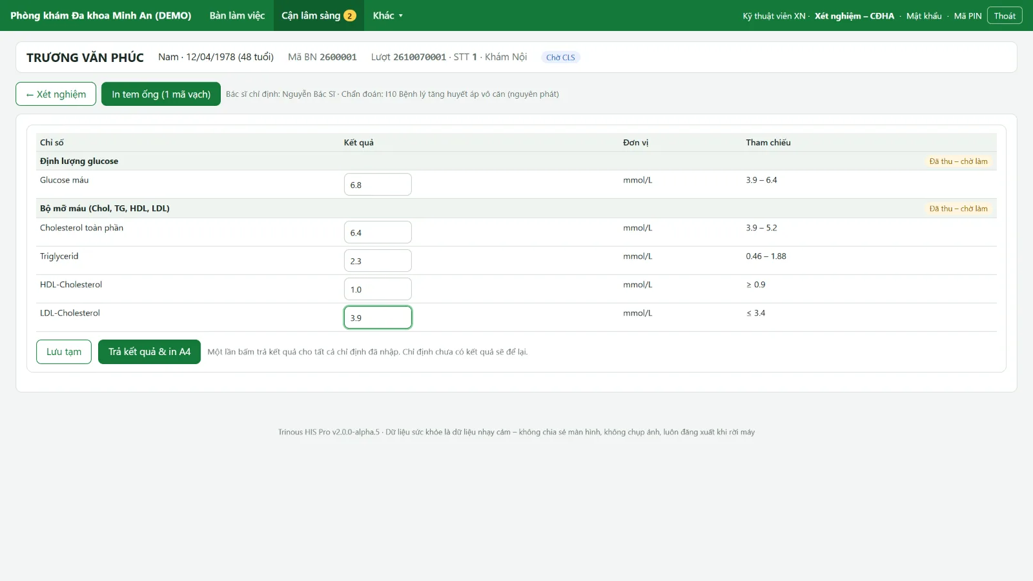Go back via ← Xét nghiệm button
1033x581 pixels.
click(x=56, y=94)
